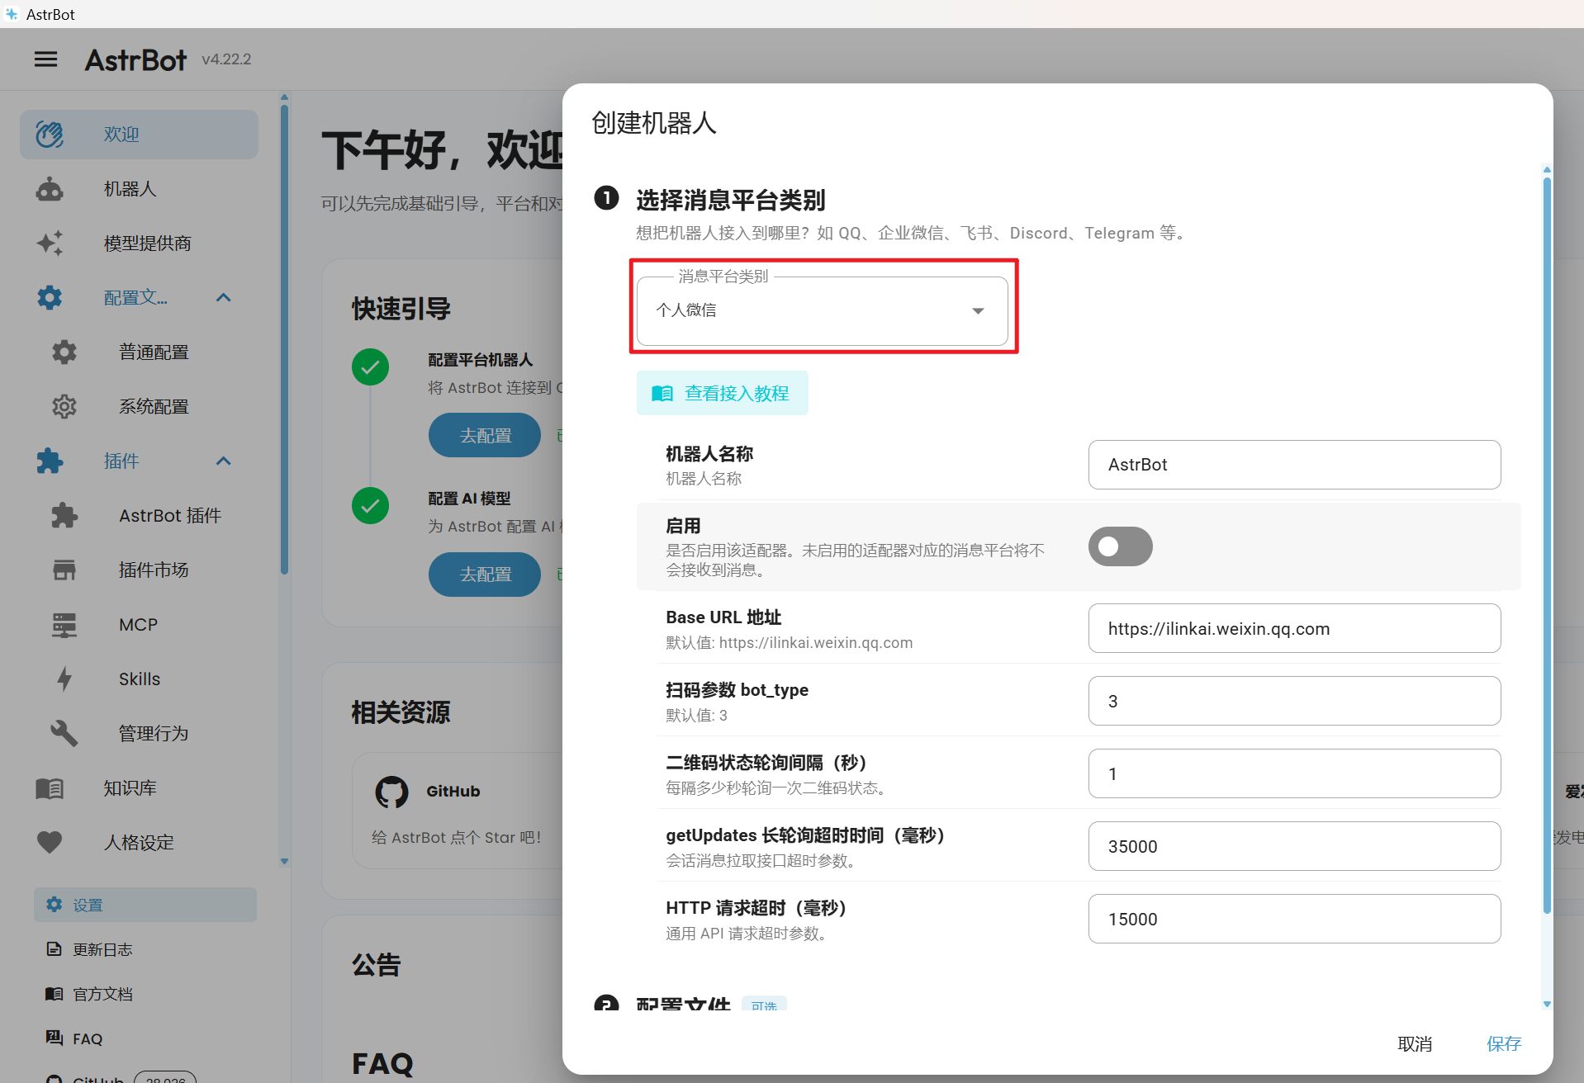Click 取消 to cancel the dialog

pyautogui.click(x=1415, y=1044)
